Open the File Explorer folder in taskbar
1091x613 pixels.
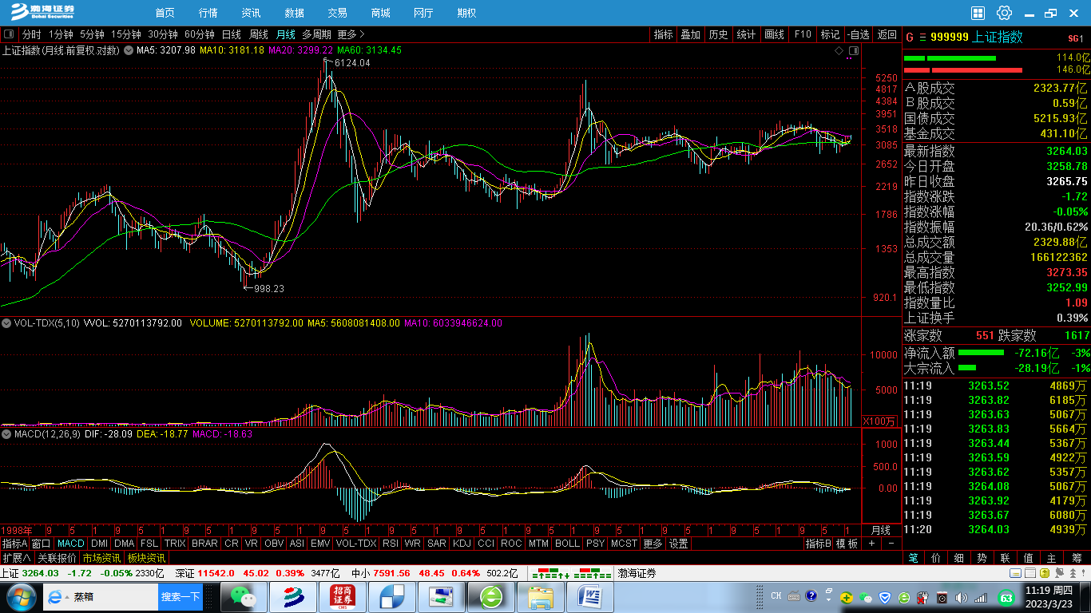pyautogui.click(x=541, y=596)
